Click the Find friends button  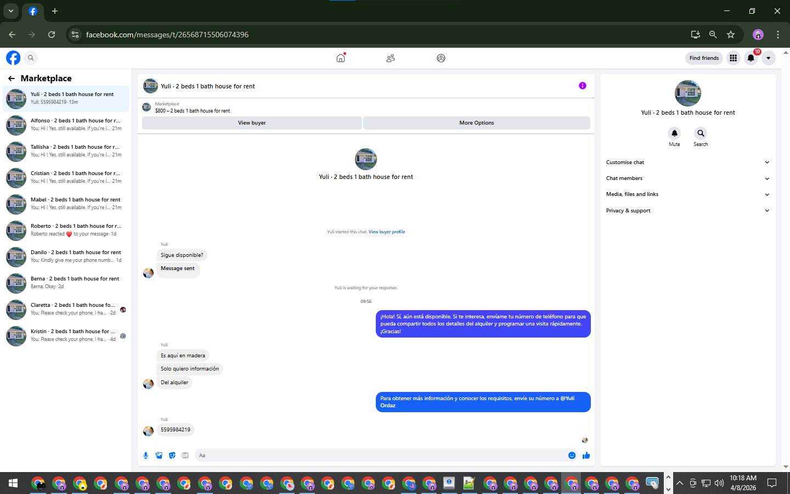pyautogui.click(x=704, y=58)
